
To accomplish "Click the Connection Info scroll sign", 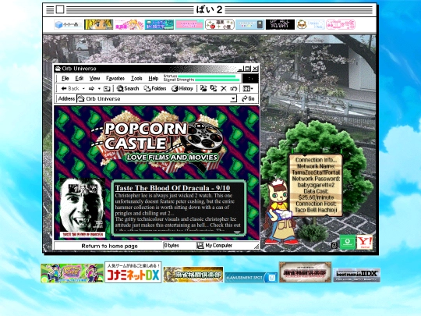I will click(x=316, y=185).
